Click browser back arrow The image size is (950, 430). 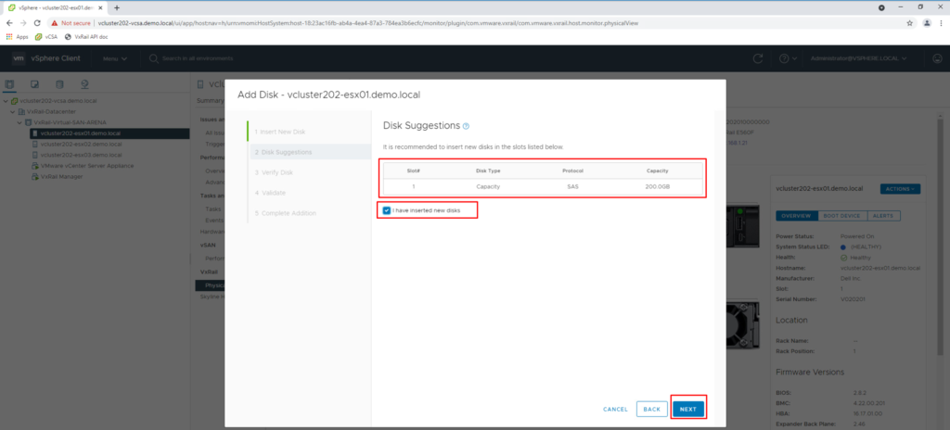point(9,23)
